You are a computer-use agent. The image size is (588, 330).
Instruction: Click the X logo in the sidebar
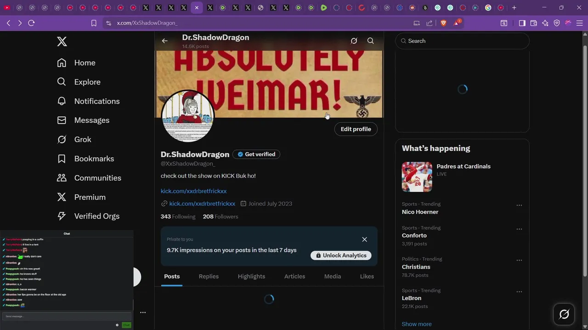click(62, 42)
